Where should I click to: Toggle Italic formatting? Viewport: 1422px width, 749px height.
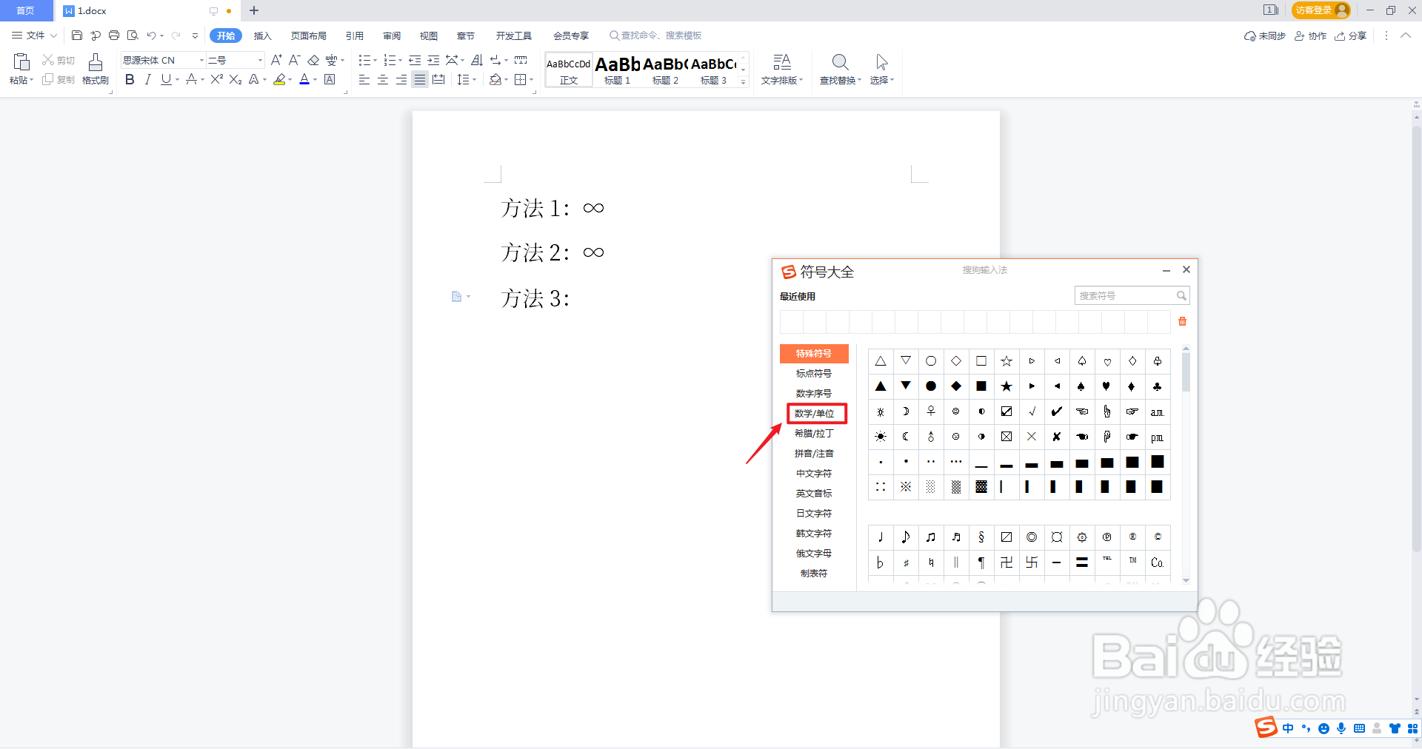147,79
